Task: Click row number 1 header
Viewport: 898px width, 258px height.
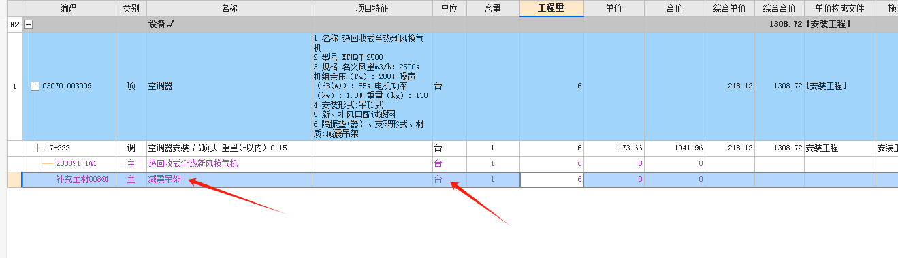Action: point(14,86)
